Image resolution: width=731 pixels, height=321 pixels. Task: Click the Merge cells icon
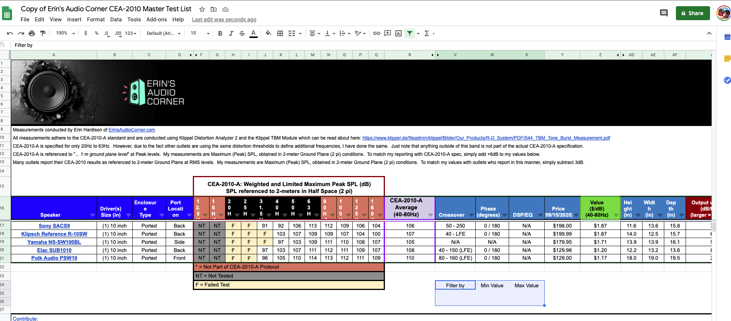292,33
